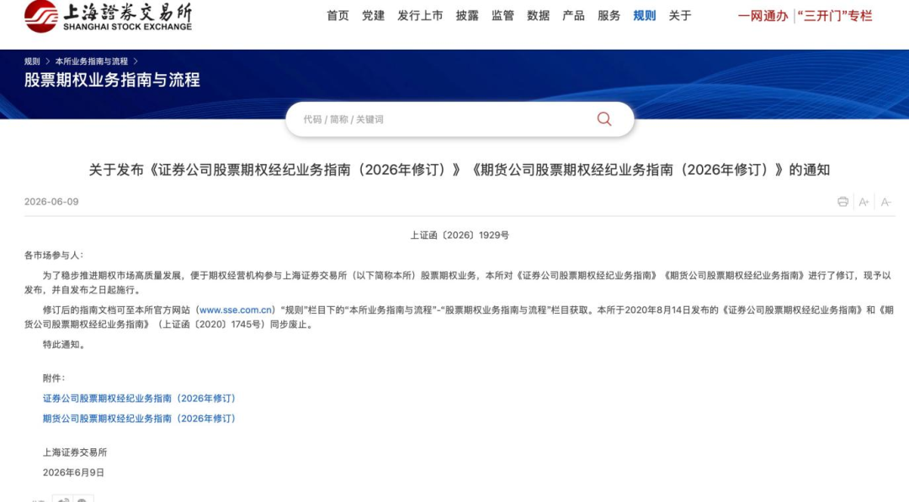
Task: Increase font size with A+ icon
Action: click(864, 202)
